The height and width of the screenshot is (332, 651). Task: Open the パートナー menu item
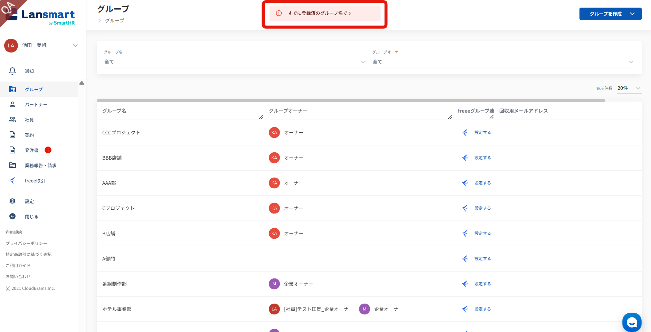click(x=36, y=105)
